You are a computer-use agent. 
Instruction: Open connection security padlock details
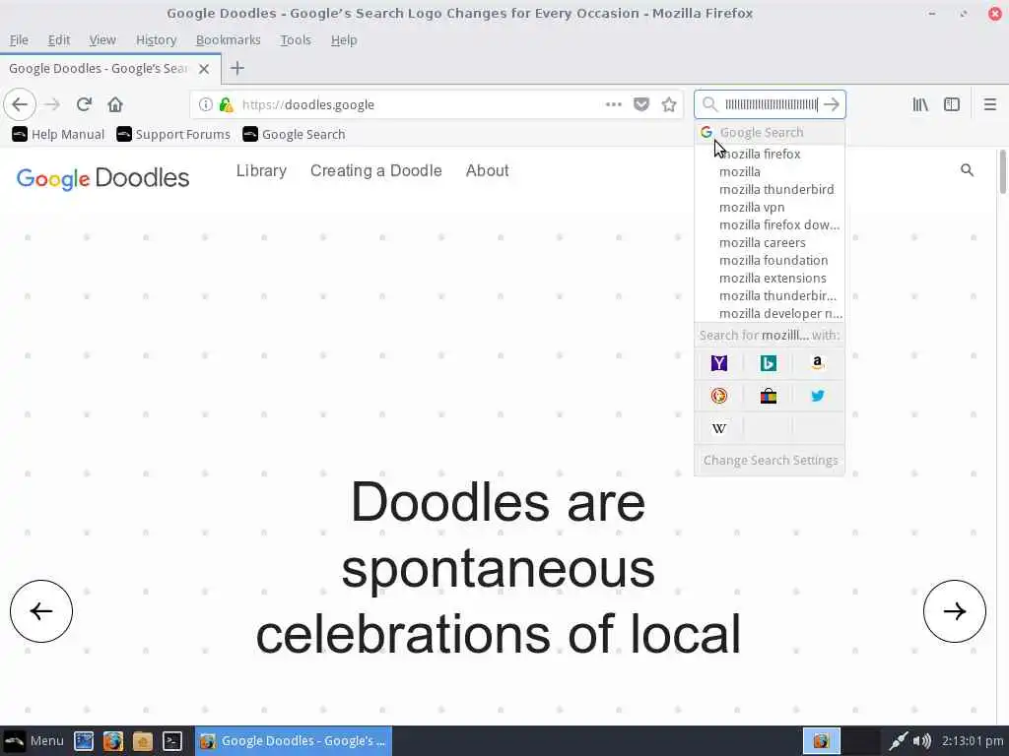tap(226, 104)
